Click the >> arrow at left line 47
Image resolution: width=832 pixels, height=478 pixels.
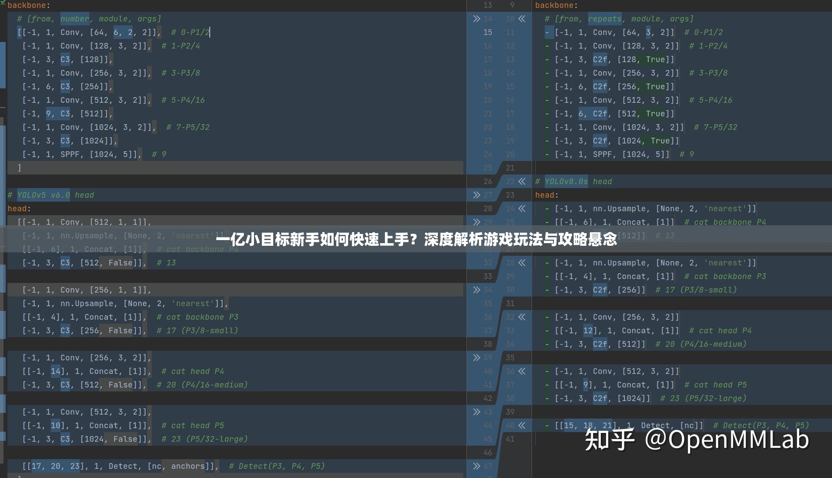(476, 466)
